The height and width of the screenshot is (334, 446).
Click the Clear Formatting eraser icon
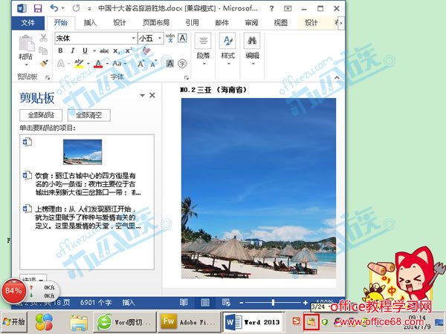(146, 50)
